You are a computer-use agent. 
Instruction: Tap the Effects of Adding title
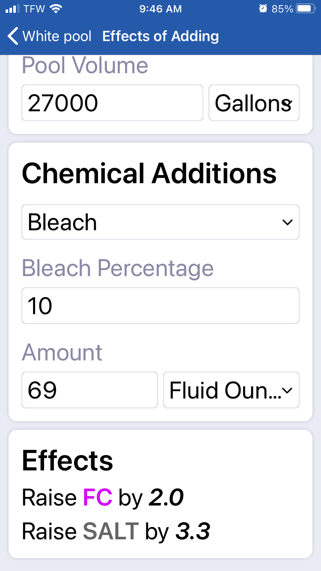pos(160,36)
